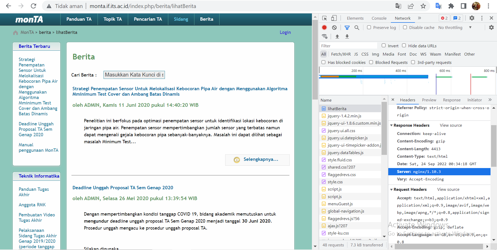Check the Disable cache option

[405, 27]
